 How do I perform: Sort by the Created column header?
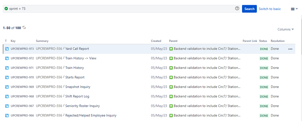click(156, 41)
